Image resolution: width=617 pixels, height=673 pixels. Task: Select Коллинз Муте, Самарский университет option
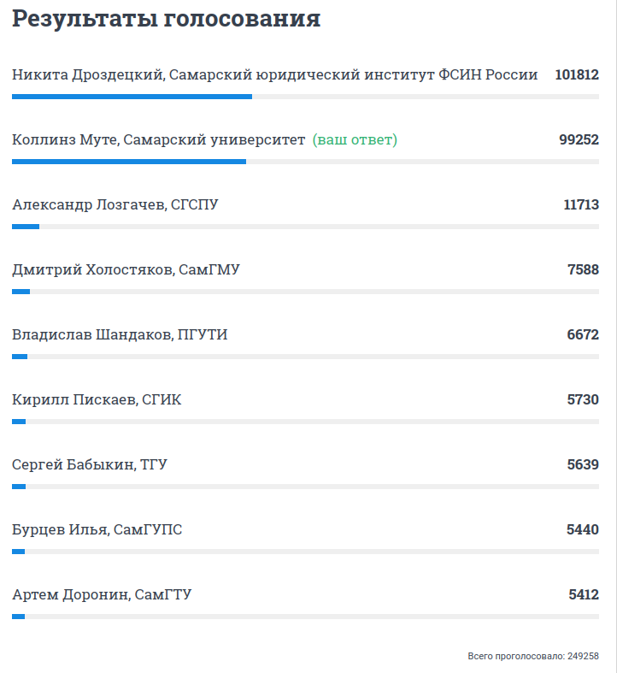(x=158, y=140)
